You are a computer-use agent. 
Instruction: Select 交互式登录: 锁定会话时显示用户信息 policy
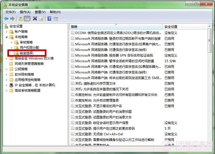(x=102, y=123)
